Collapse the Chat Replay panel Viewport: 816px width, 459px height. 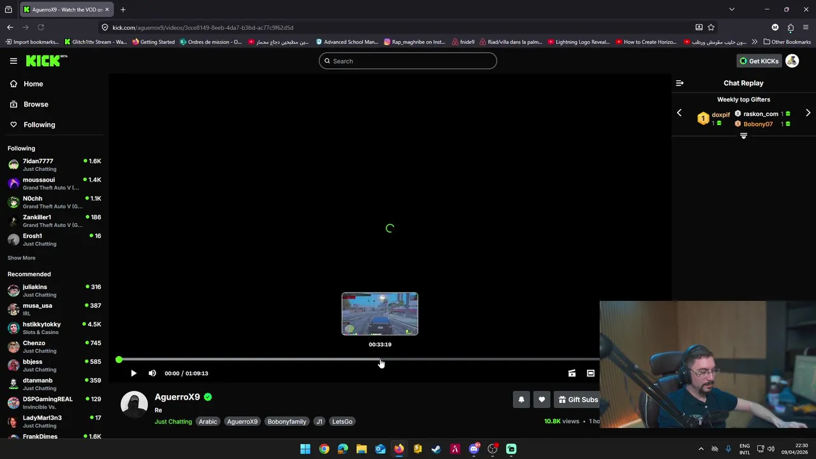tap(680, 83)
